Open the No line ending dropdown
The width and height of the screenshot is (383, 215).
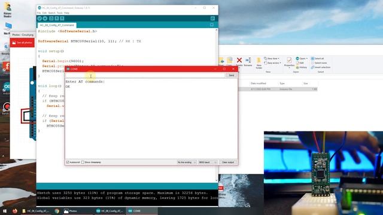coord(187,162)
